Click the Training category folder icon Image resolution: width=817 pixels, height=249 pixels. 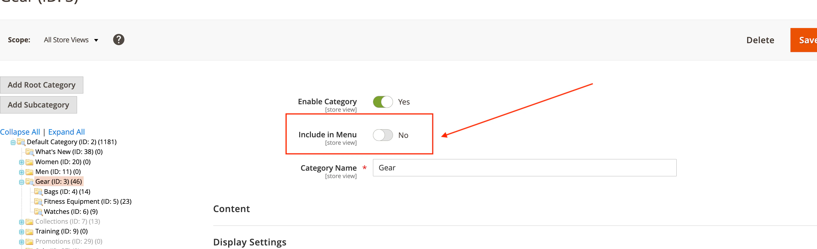pyautogui.click(x=30, y=231)
